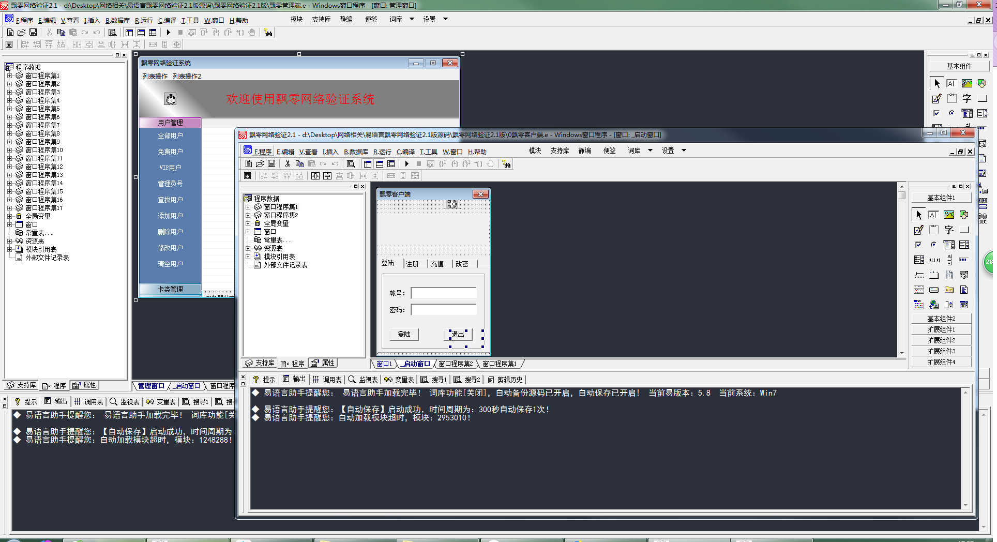Select the progress bar component in 基本组件1

[964, 260]
